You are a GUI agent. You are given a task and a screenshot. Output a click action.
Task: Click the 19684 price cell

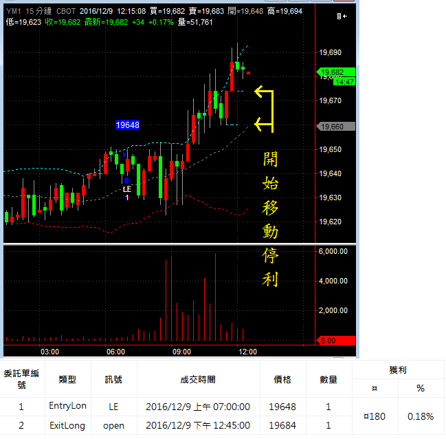coord(282,425)
